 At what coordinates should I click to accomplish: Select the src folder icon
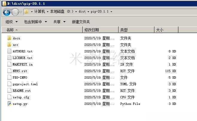[x=9, y=44]
